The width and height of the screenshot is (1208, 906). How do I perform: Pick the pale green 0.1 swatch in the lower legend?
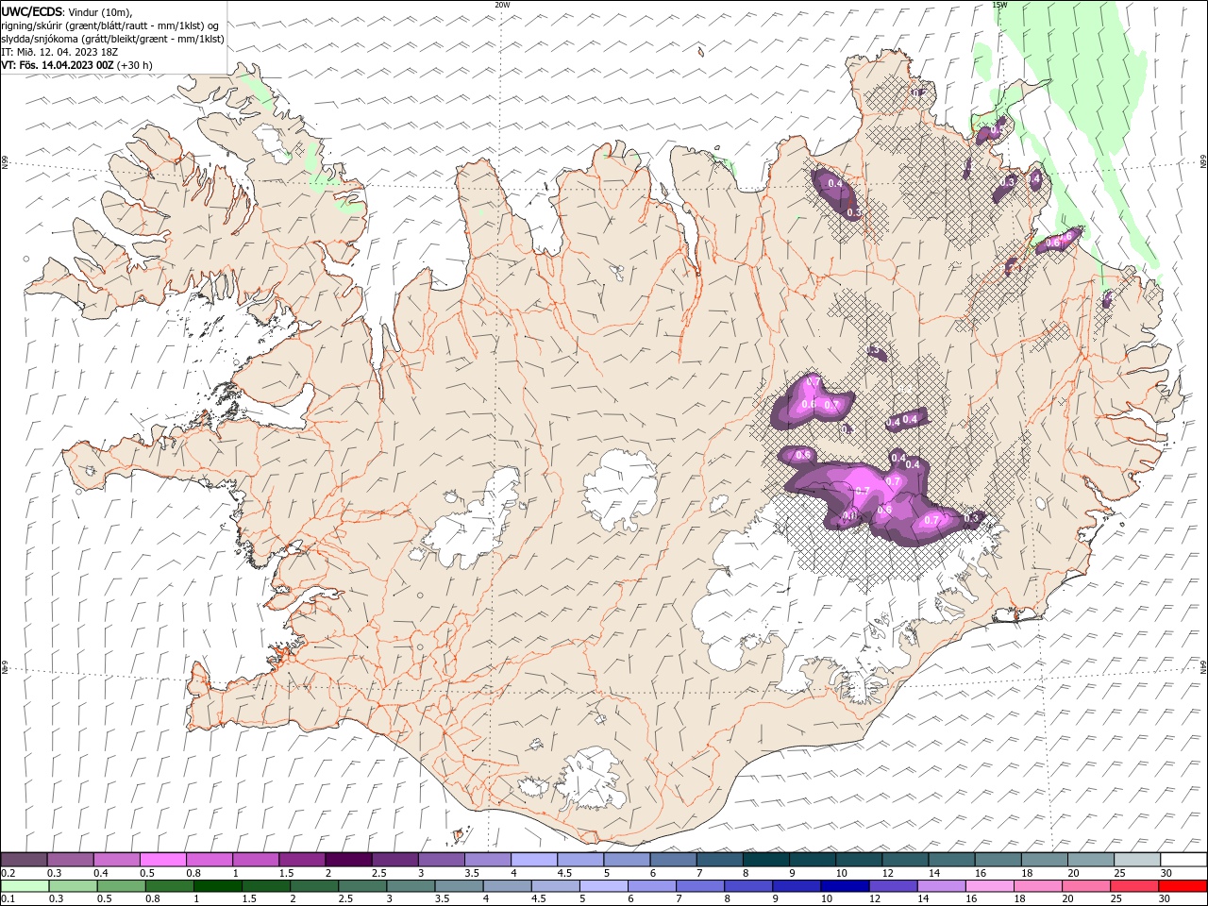pyautogui.click(x=23, y=886)
